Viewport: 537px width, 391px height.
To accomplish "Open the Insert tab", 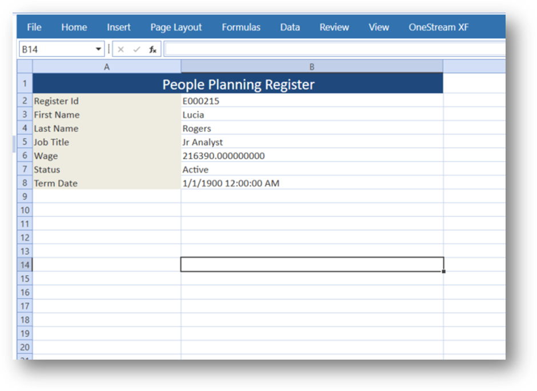I will (x=119, y=27).
